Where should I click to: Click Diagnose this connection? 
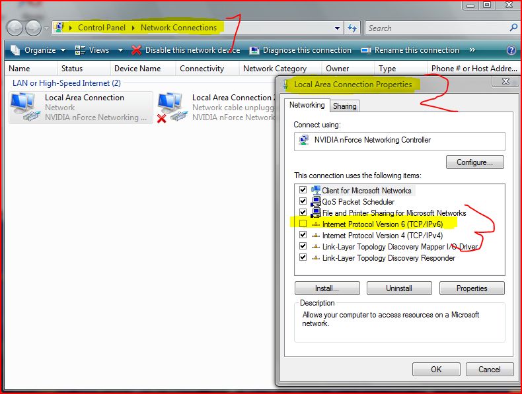pos(300,50)
